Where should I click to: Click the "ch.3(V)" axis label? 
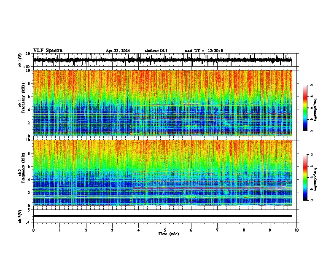click(20, 216)
